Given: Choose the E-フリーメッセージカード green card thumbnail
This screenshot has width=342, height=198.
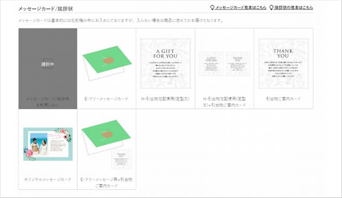Looking at the screenshot, I should [x=107, y=63].
